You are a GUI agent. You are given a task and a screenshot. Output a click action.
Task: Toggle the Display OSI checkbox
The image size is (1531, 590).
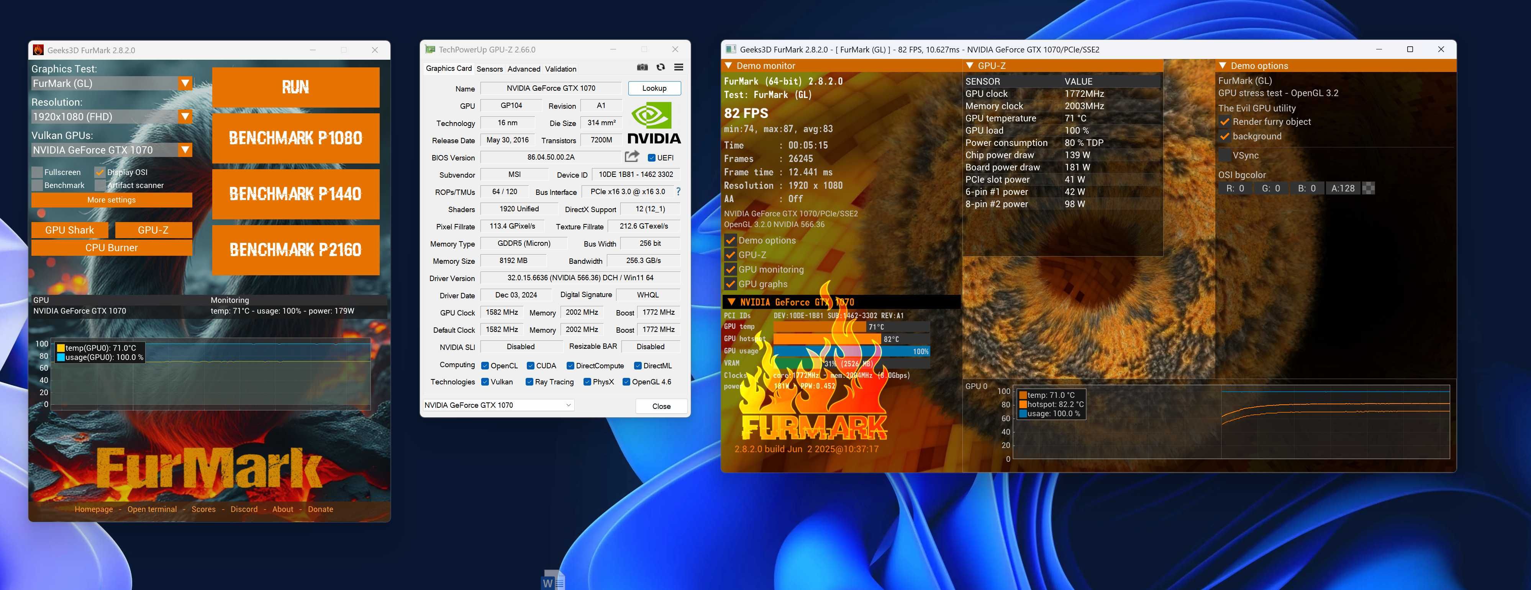click(100, 172)
